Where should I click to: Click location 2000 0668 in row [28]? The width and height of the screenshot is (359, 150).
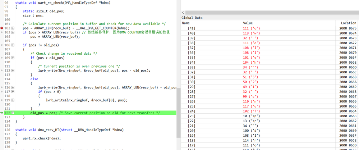348,92
